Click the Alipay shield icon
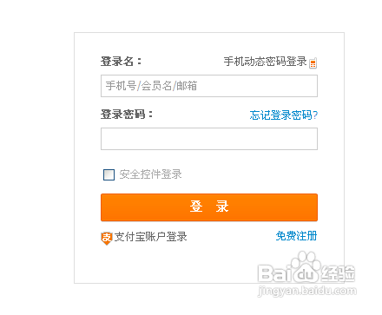 click(x=107, y=238)
